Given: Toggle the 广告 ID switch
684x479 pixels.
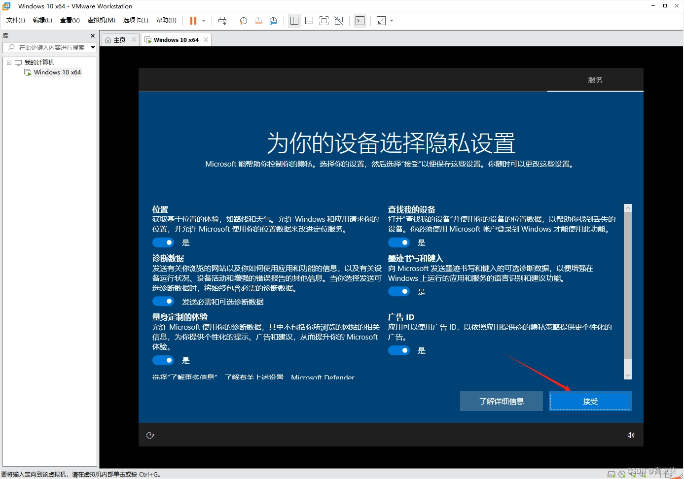Looking at the screenshot, I should click(399, 350).
